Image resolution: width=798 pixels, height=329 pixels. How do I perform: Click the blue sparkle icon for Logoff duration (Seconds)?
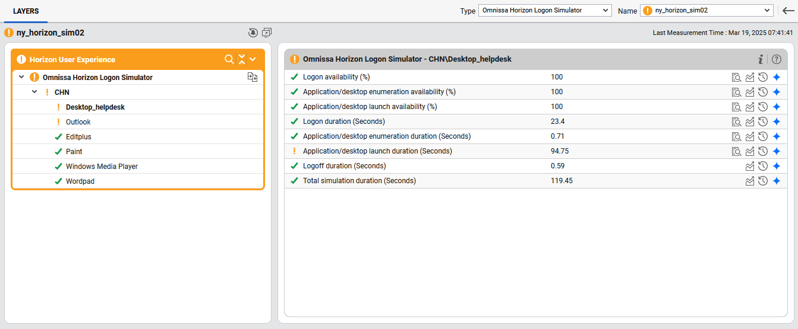point(776,166)
